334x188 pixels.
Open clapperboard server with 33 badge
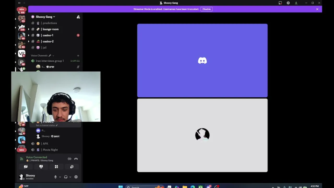21,140
